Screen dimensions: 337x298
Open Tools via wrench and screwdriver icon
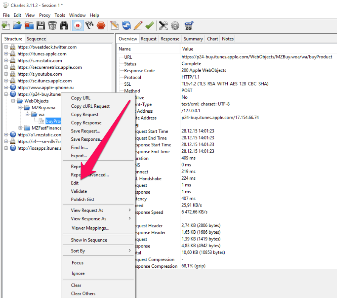[x=163, y=25]
